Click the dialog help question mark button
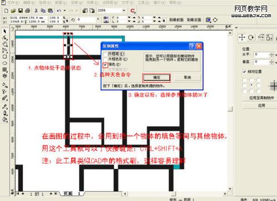The width and height of the screenshot is (277, 201). click(192, 46)
